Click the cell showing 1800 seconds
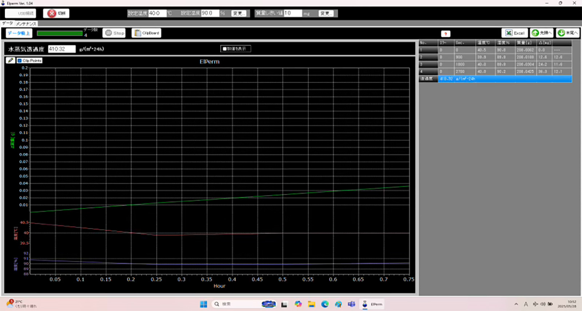 (x=465, y=64)
